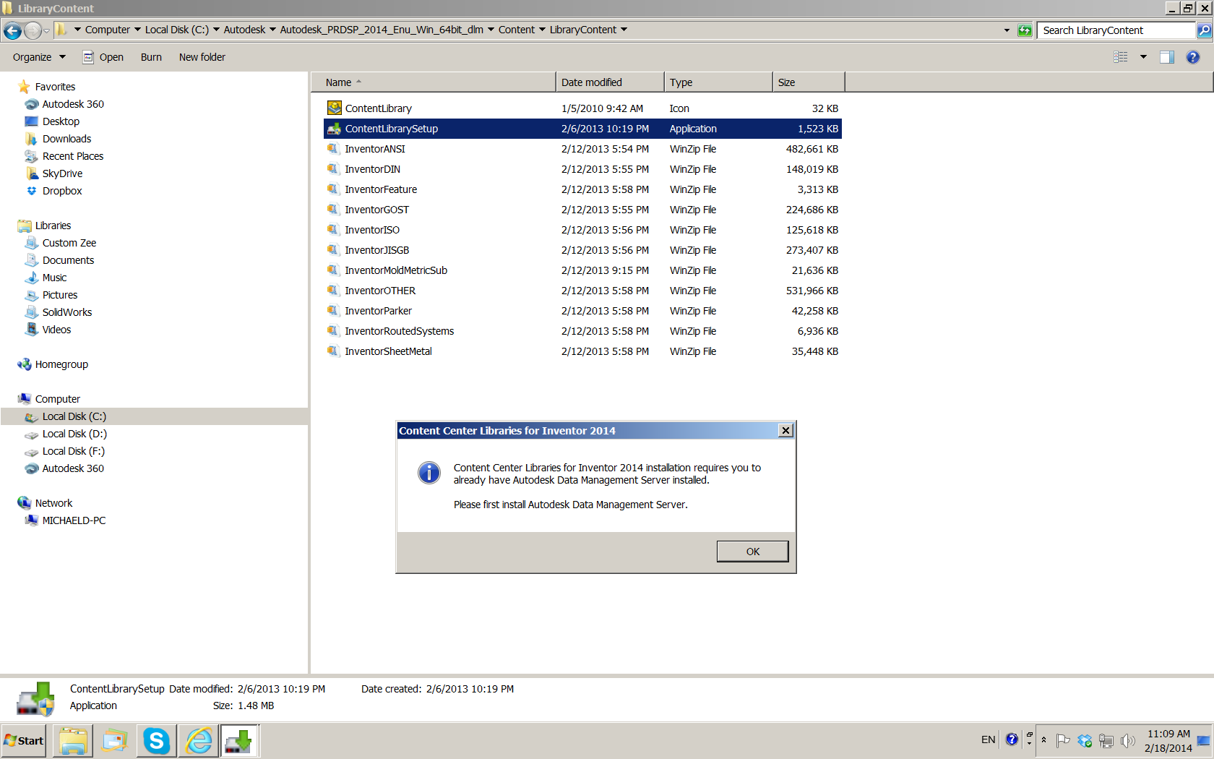Sort by the Type column header
This screenshot has width=1214, height=759.
point(718,82)
